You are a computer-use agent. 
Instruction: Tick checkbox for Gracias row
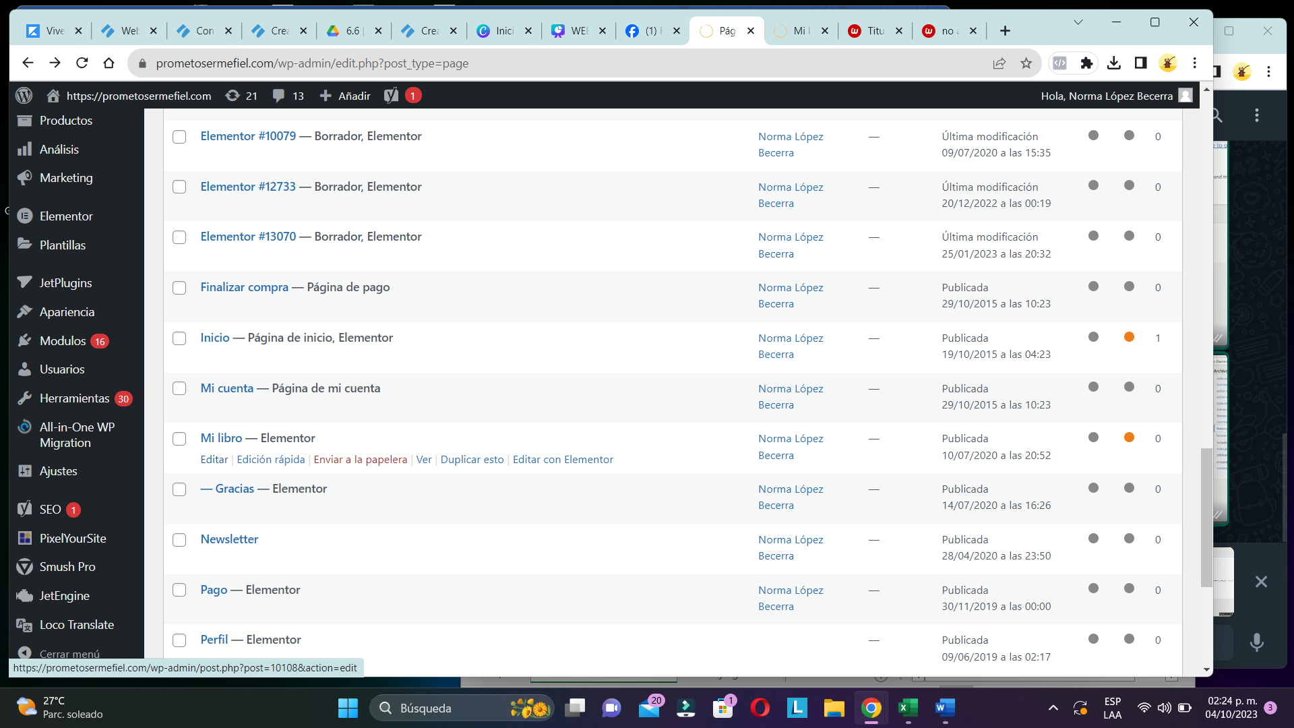click(179, 489)
